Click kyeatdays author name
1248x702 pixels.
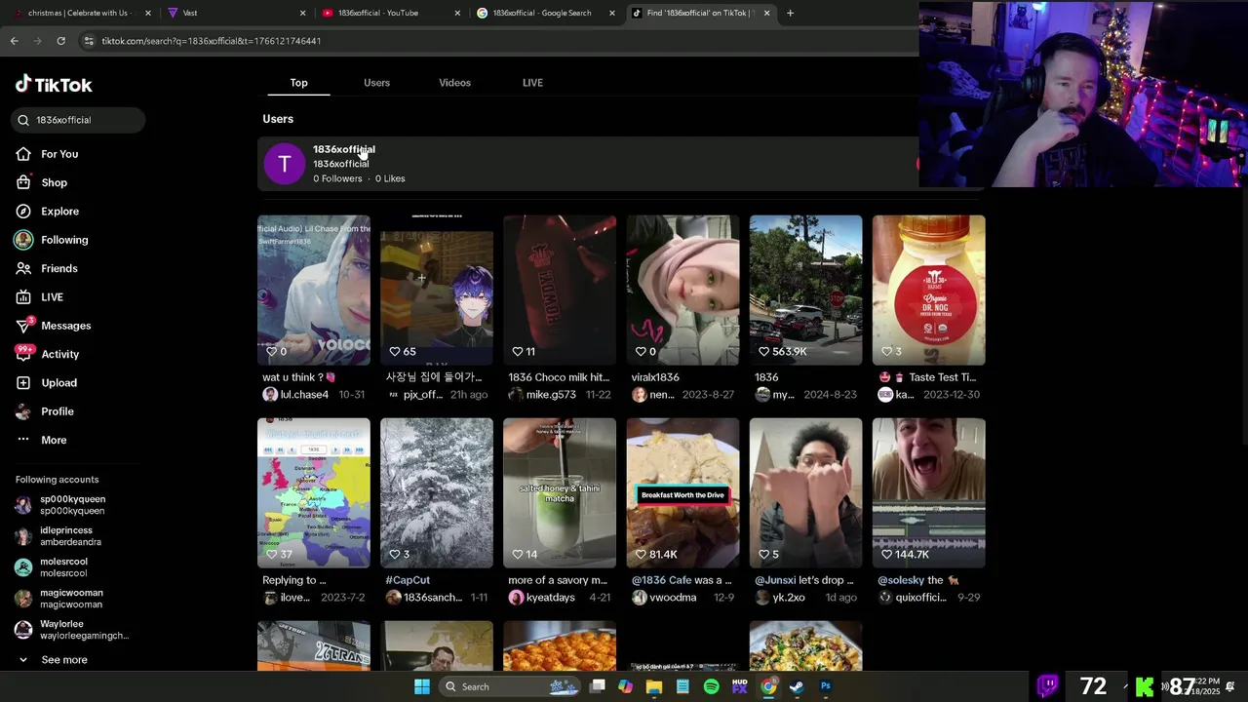pyautogui.click(x=550, y=598)
